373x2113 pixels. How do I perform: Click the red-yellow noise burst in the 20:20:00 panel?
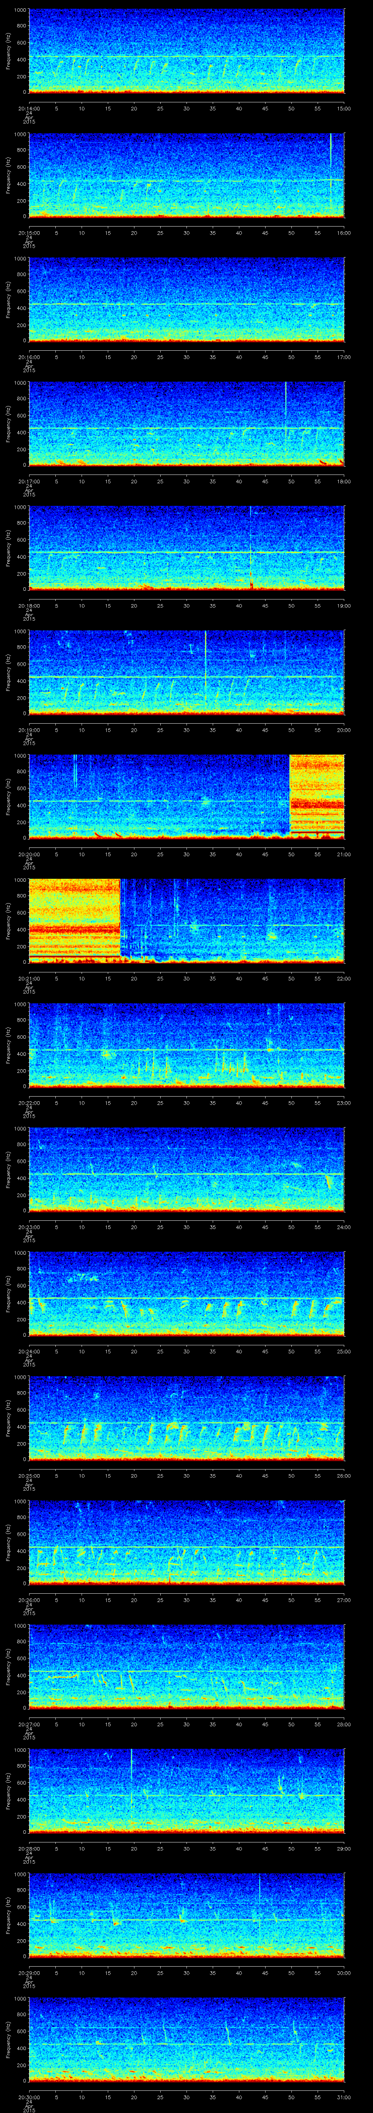click(x=317, y=796)
